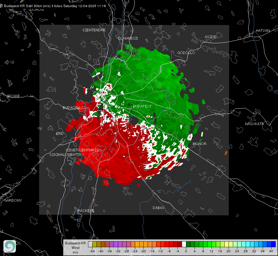Click the light gray first swatch of the legend
Screen dimensions: 278x256
point(90,244)
